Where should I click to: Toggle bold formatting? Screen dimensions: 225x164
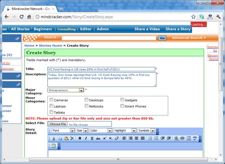(x=80, y=138)
